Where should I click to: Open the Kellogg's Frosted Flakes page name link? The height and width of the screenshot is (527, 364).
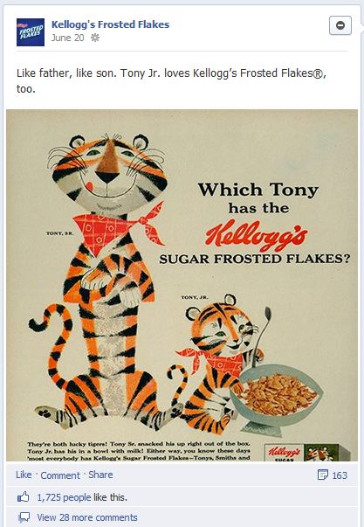pyautogui.click(x=111, y=24)
